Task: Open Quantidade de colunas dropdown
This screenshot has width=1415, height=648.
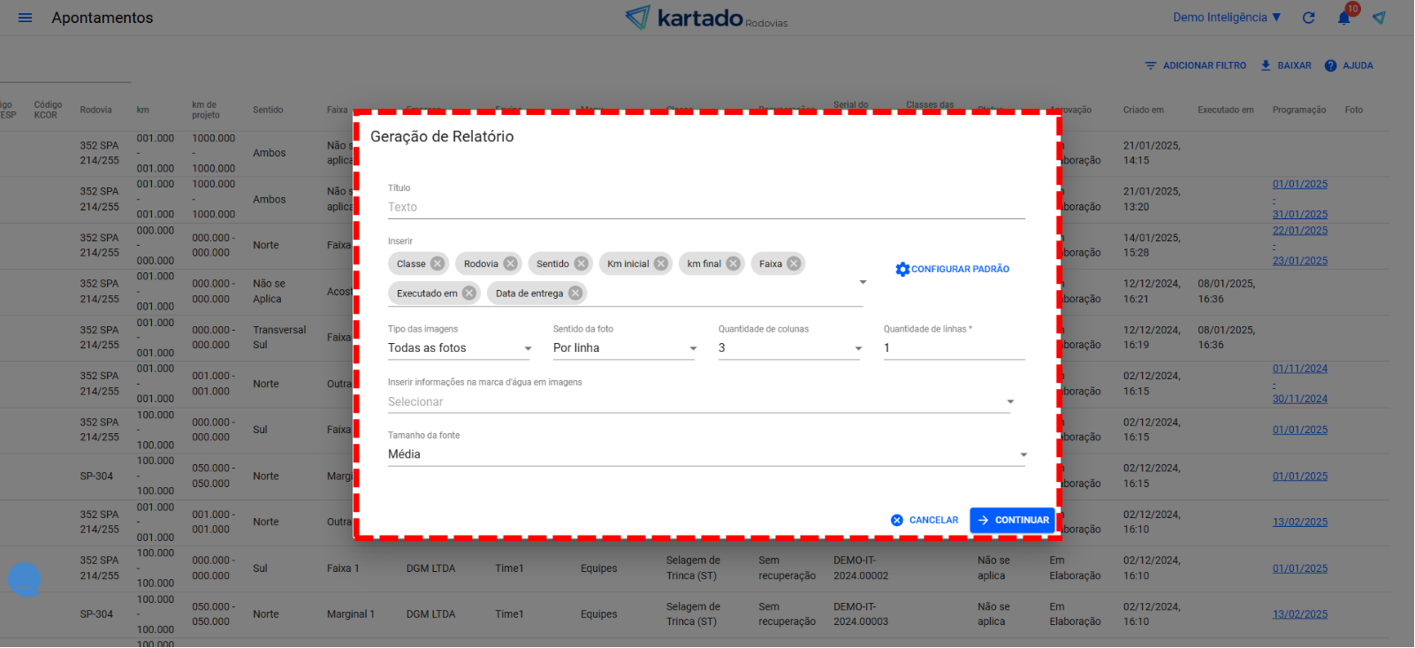Action: [x=789, y=348]
